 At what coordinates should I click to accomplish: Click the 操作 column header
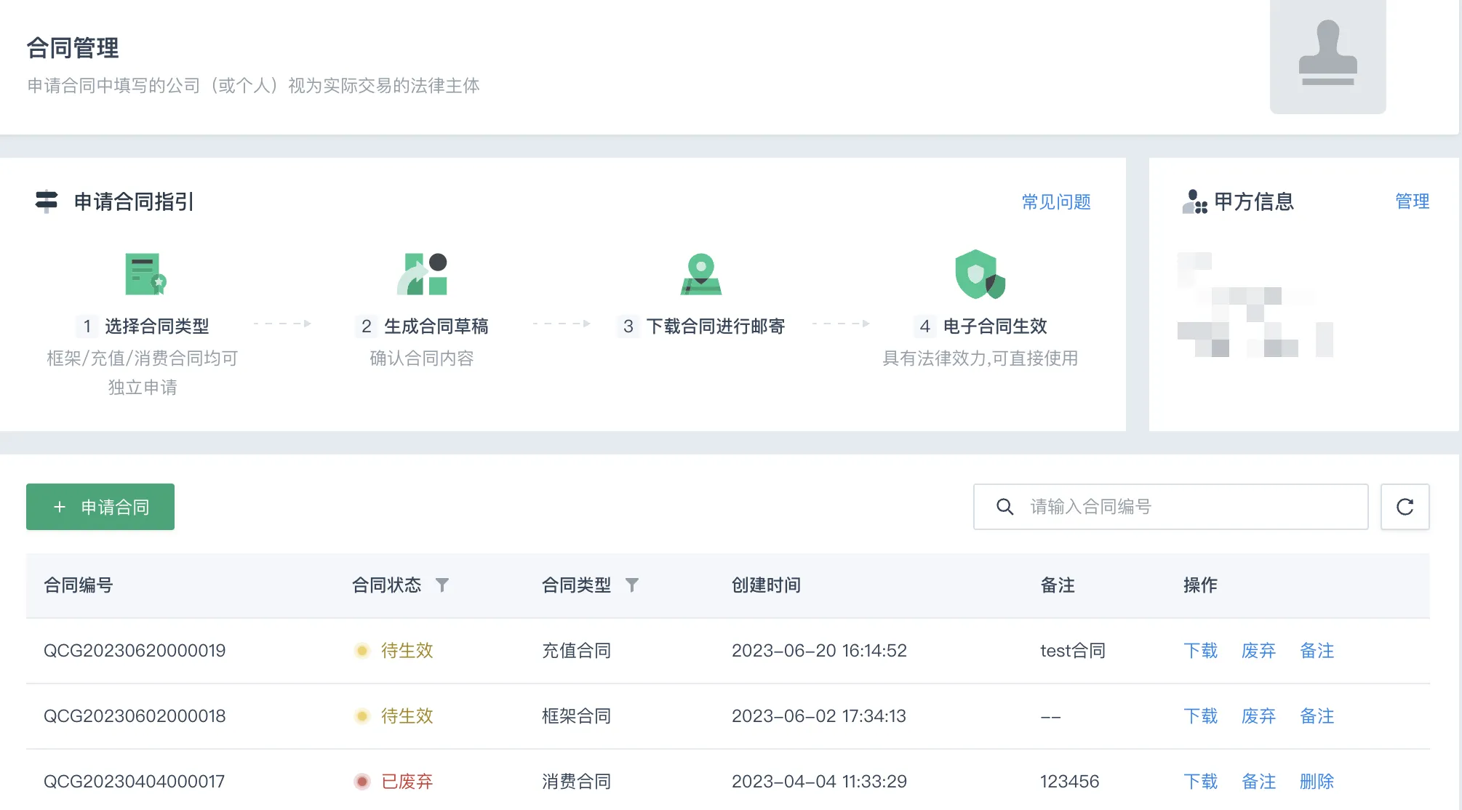click(1200, 585)
